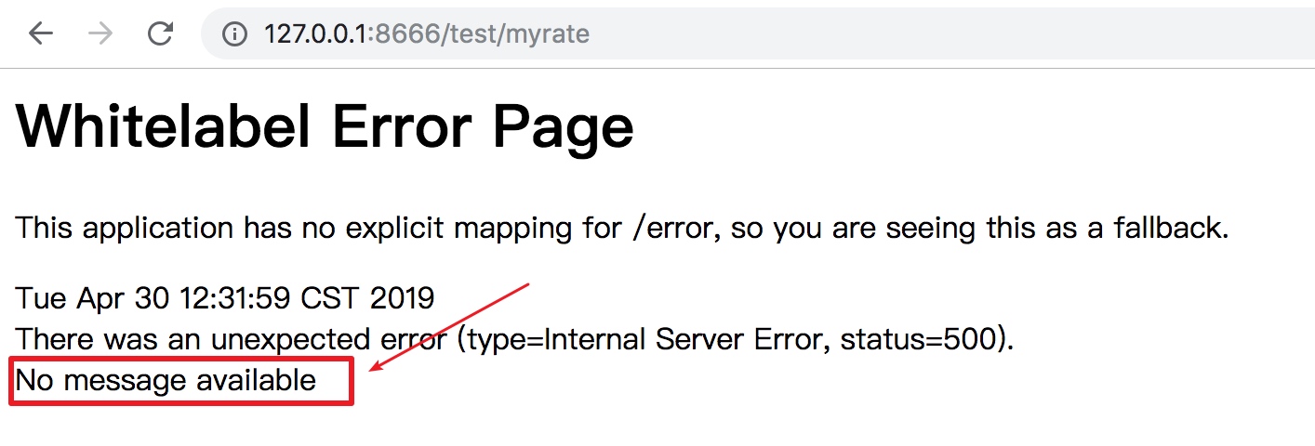
Task: Click the red arrow annotation
Action: (x=450, y=327)
